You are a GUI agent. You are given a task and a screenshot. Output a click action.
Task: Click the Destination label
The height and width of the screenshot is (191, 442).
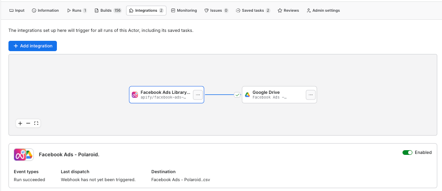click(x=164, y=172)
